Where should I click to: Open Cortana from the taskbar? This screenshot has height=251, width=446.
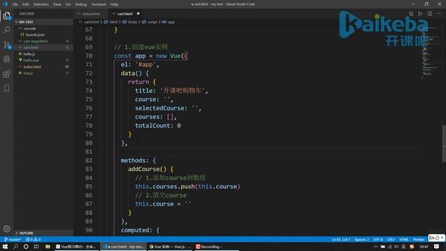[x=26, y=246]
